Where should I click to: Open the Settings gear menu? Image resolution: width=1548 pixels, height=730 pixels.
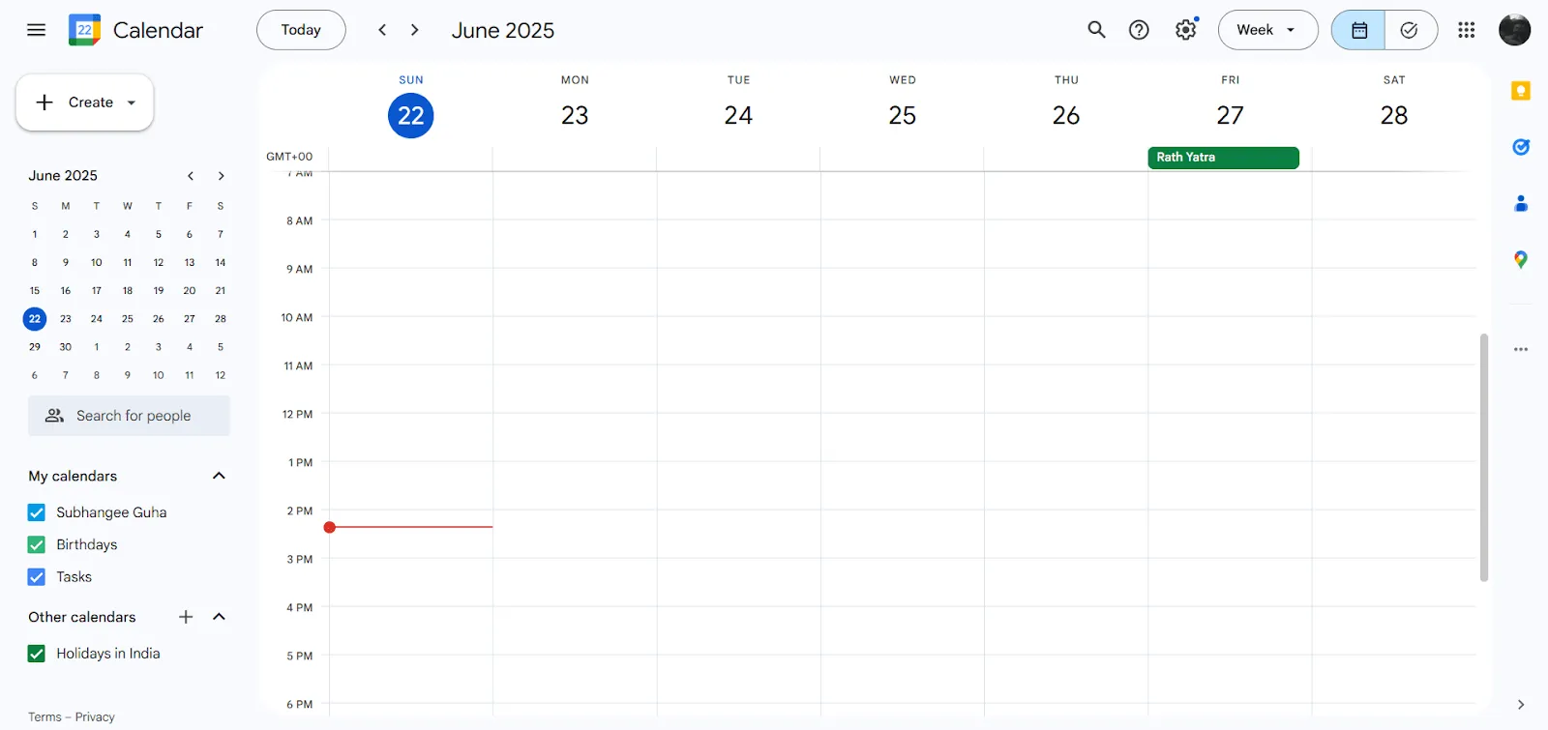[x=1185, y=30]
